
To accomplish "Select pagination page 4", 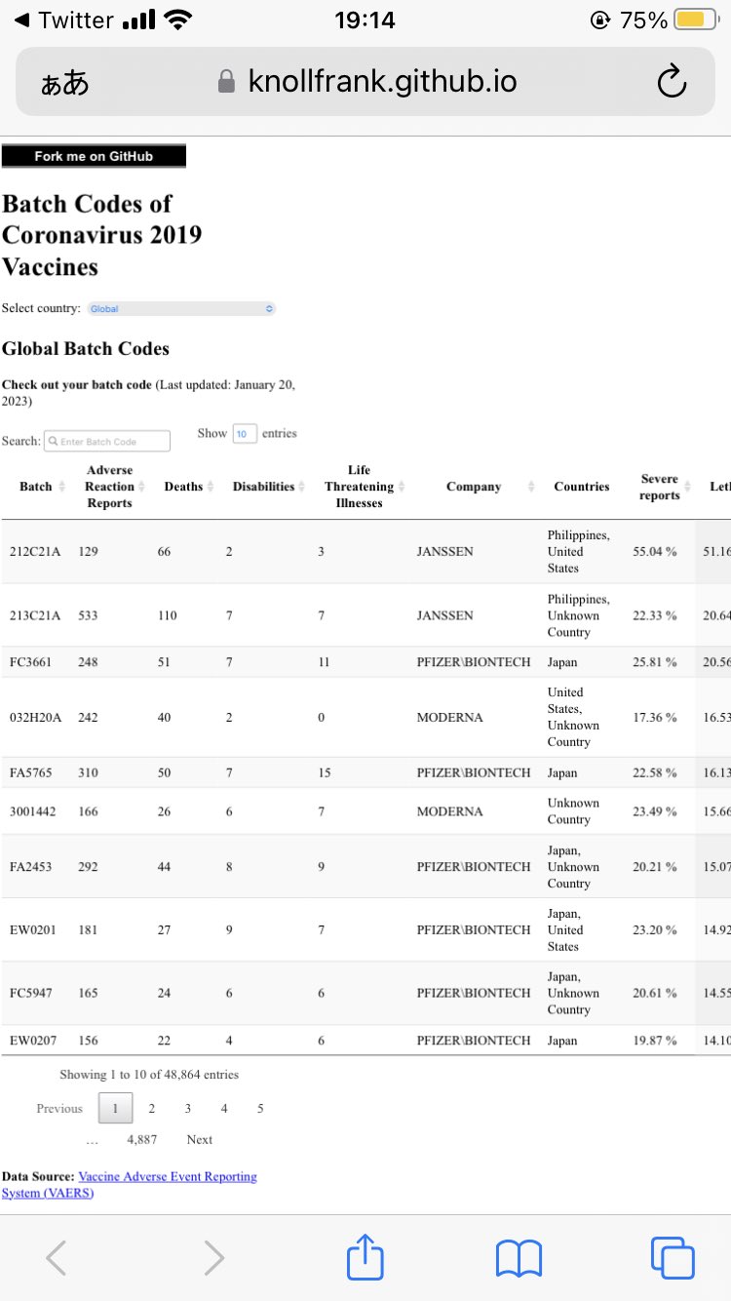I will [224, 1108].
